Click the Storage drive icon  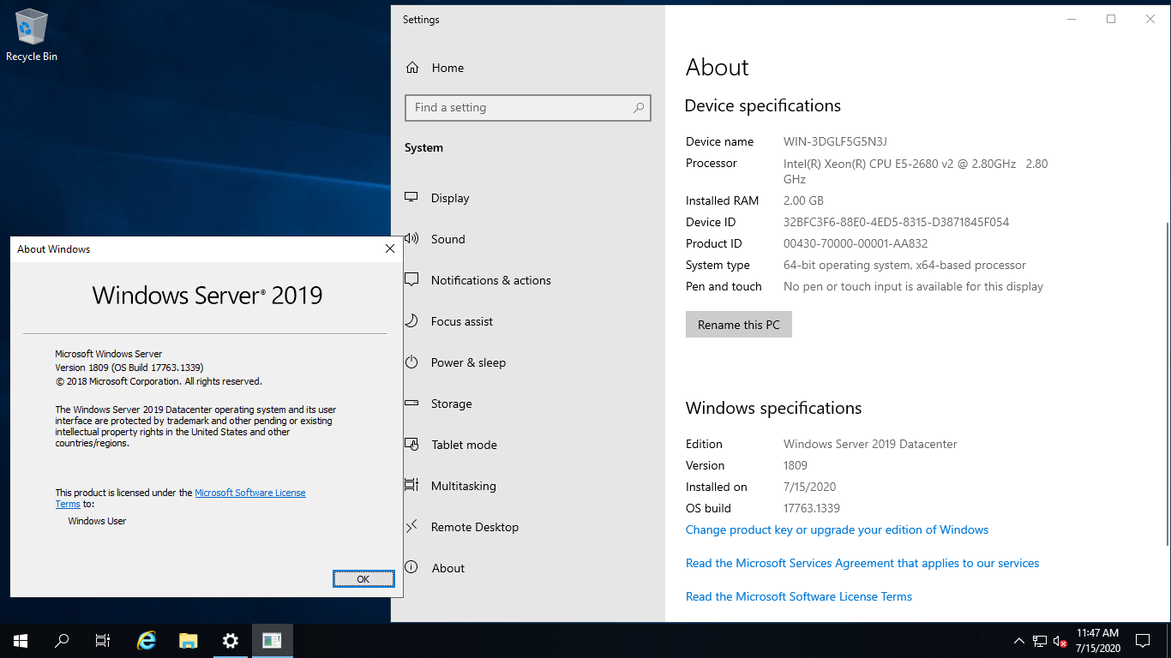tap(411, 404)
